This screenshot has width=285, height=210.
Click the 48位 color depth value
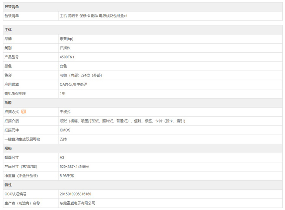81,75
